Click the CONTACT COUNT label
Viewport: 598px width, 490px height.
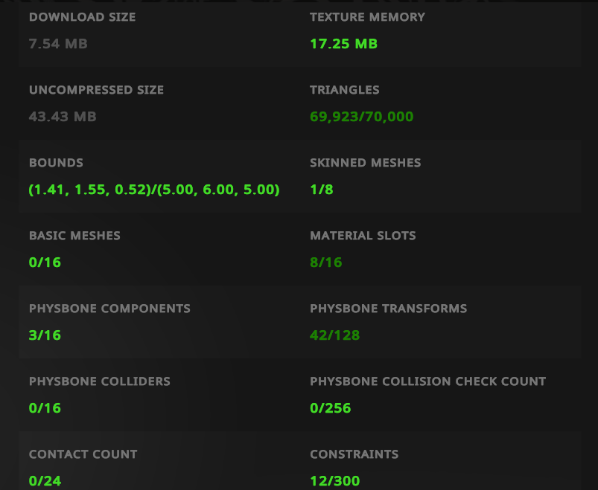tap(83, 454)
